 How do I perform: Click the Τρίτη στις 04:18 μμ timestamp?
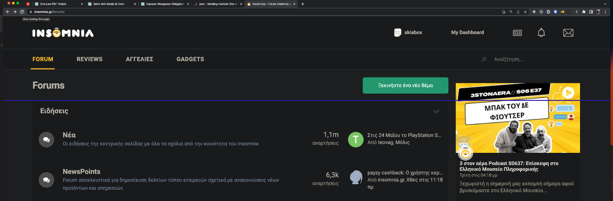479,175
